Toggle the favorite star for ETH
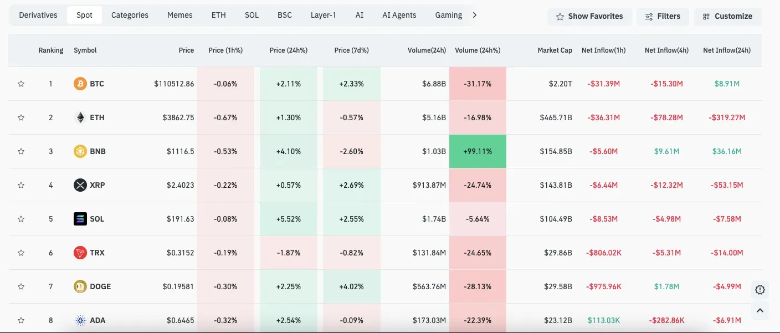Screen dimensions: 780x333 click(21, 117)
